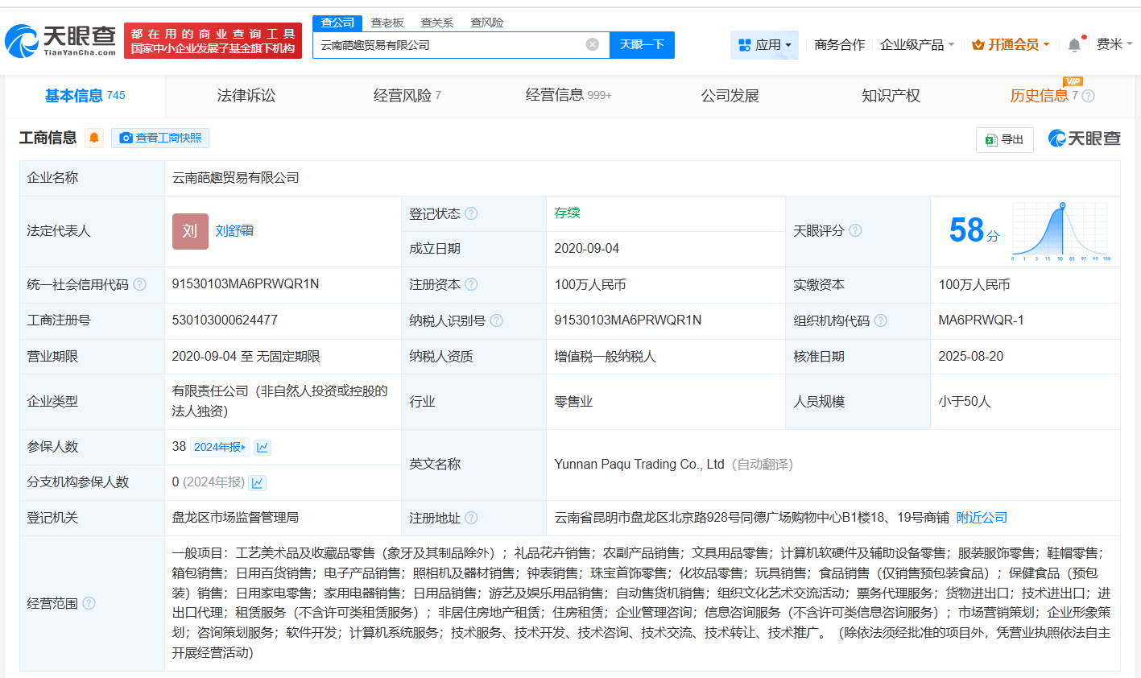Screen dimensions: 1141x678
Task: Click the help icon next to 天眼评分
Action: click(855, 230)
